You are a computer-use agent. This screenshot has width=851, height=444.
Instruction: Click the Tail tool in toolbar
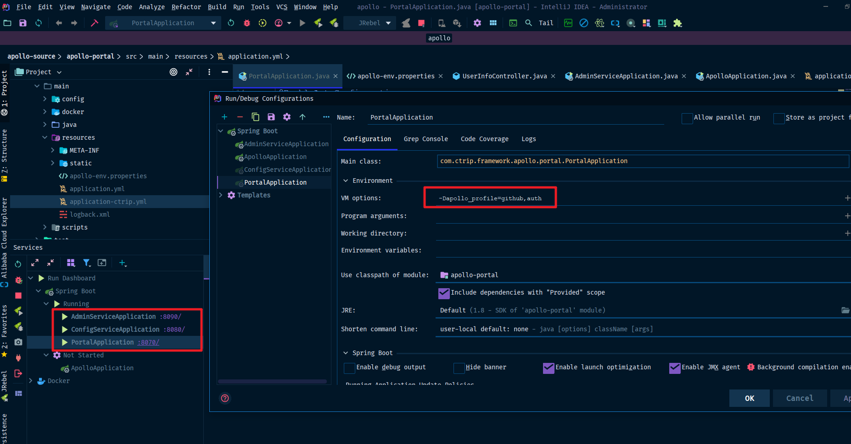[x=545, y=23]
